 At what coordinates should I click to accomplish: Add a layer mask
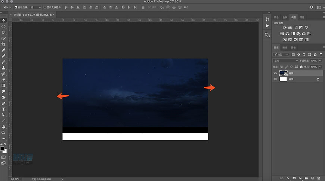[x=294, y=178]
